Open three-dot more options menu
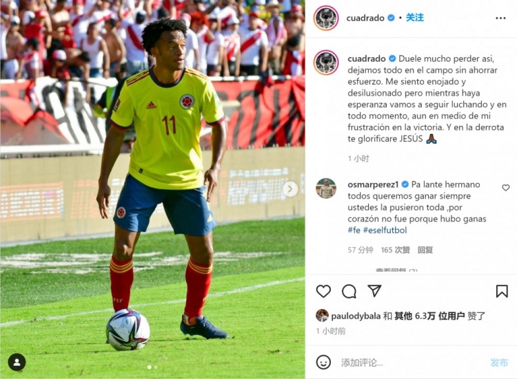This screenshot has height=379, width=517. (500, 19)
